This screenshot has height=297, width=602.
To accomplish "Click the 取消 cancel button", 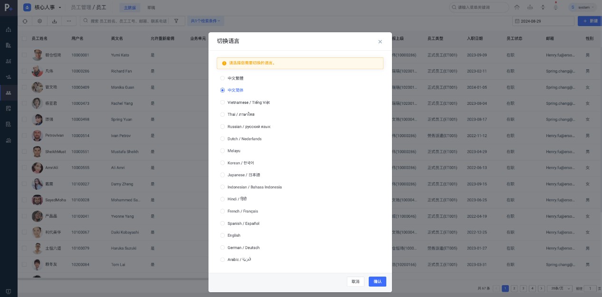I will 355,281.
